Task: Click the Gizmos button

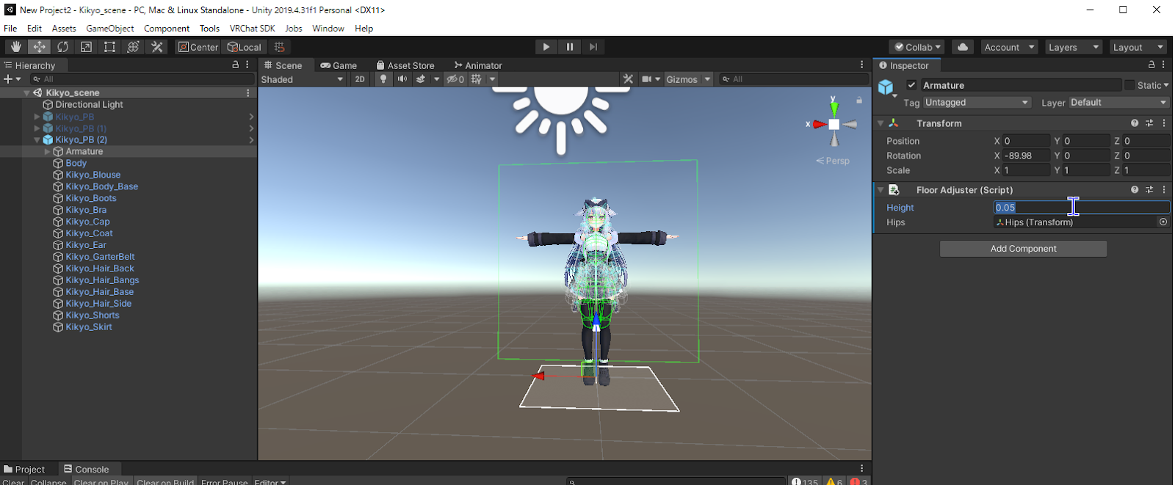Action: pos(681,79)
